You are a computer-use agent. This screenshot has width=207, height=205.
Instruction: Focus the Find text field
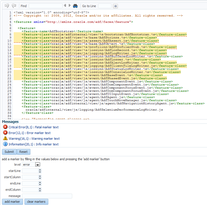(x=45, y=6)
